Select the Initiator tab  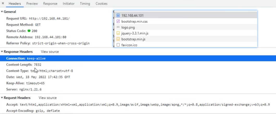coord(69,4)
